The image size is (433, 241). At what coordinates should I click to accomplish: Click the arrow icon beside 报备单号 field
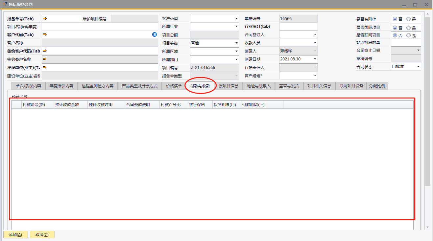tap(45, 19)
